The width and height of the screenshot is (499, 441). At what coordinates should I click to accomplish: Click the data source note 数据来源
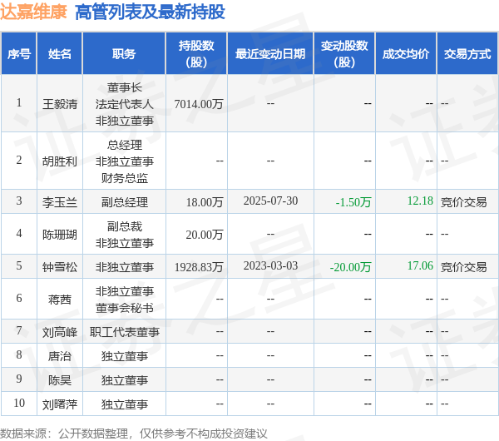[134, 434]
